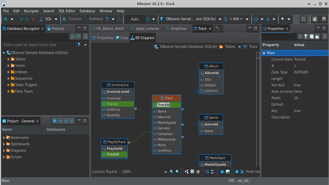Click the save diagram as image icon
329x185 pixels.
[x=228, y=172]
